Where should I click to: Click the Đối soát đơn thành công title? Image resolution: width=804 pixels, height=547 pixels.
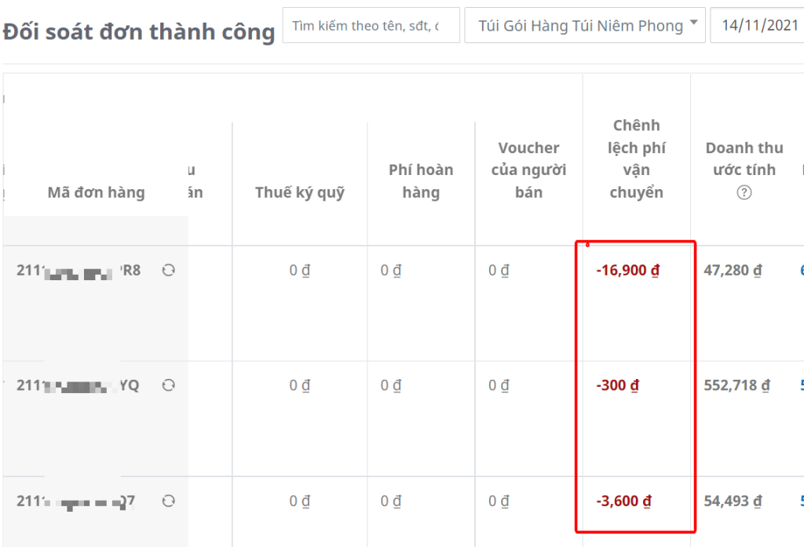(139, 32)
